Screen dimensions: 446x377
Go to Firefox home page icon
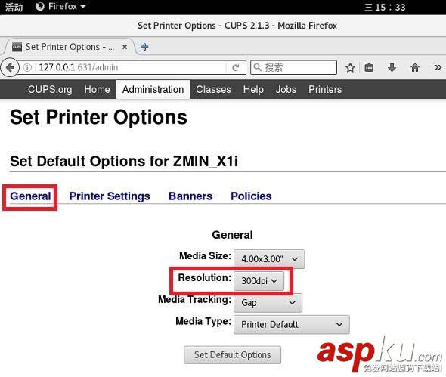pos(415,68)
